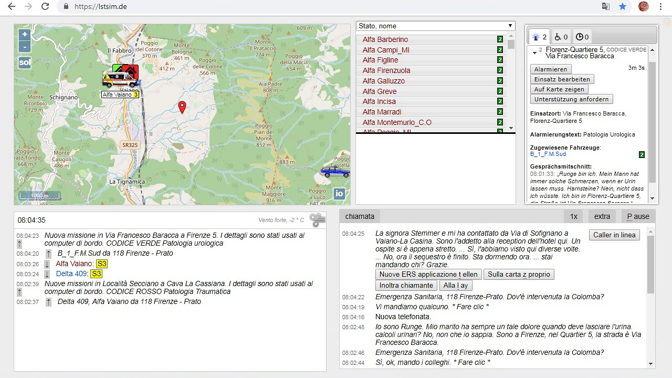
Task: Click the down-arrow beside Alfa Vaiano log entry
Action: [47, 264]
